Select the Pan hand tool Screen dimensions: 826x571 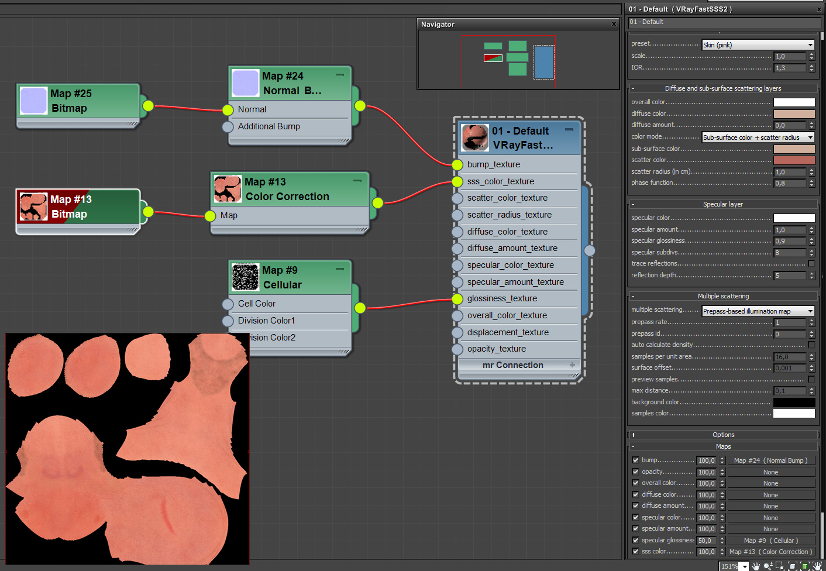pyautogui.click(x=756, y=566)
